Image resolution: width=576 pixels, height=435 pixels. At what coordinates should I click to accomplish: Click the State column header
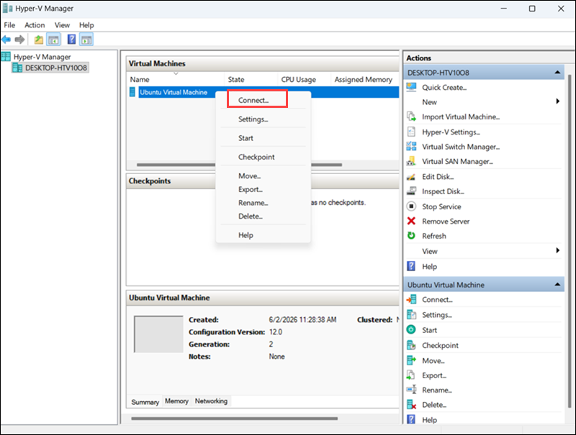(251, 80)
